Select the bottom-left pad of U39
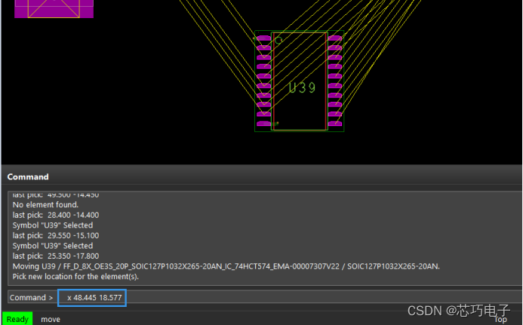The width and height of the screenshot is (523, 325). [263, 124]
